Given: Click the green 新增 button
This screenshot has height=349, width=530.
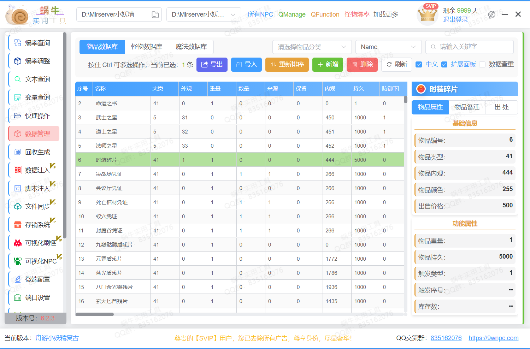Looking at the screenshot, I should (x=328, y=65).
